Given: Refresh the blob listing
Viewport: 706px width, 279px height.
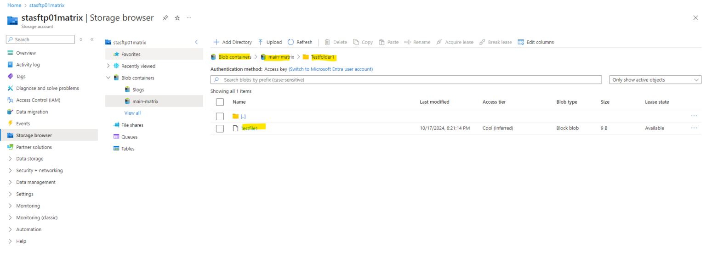Looking at the screenshot, I should [290, 42].
